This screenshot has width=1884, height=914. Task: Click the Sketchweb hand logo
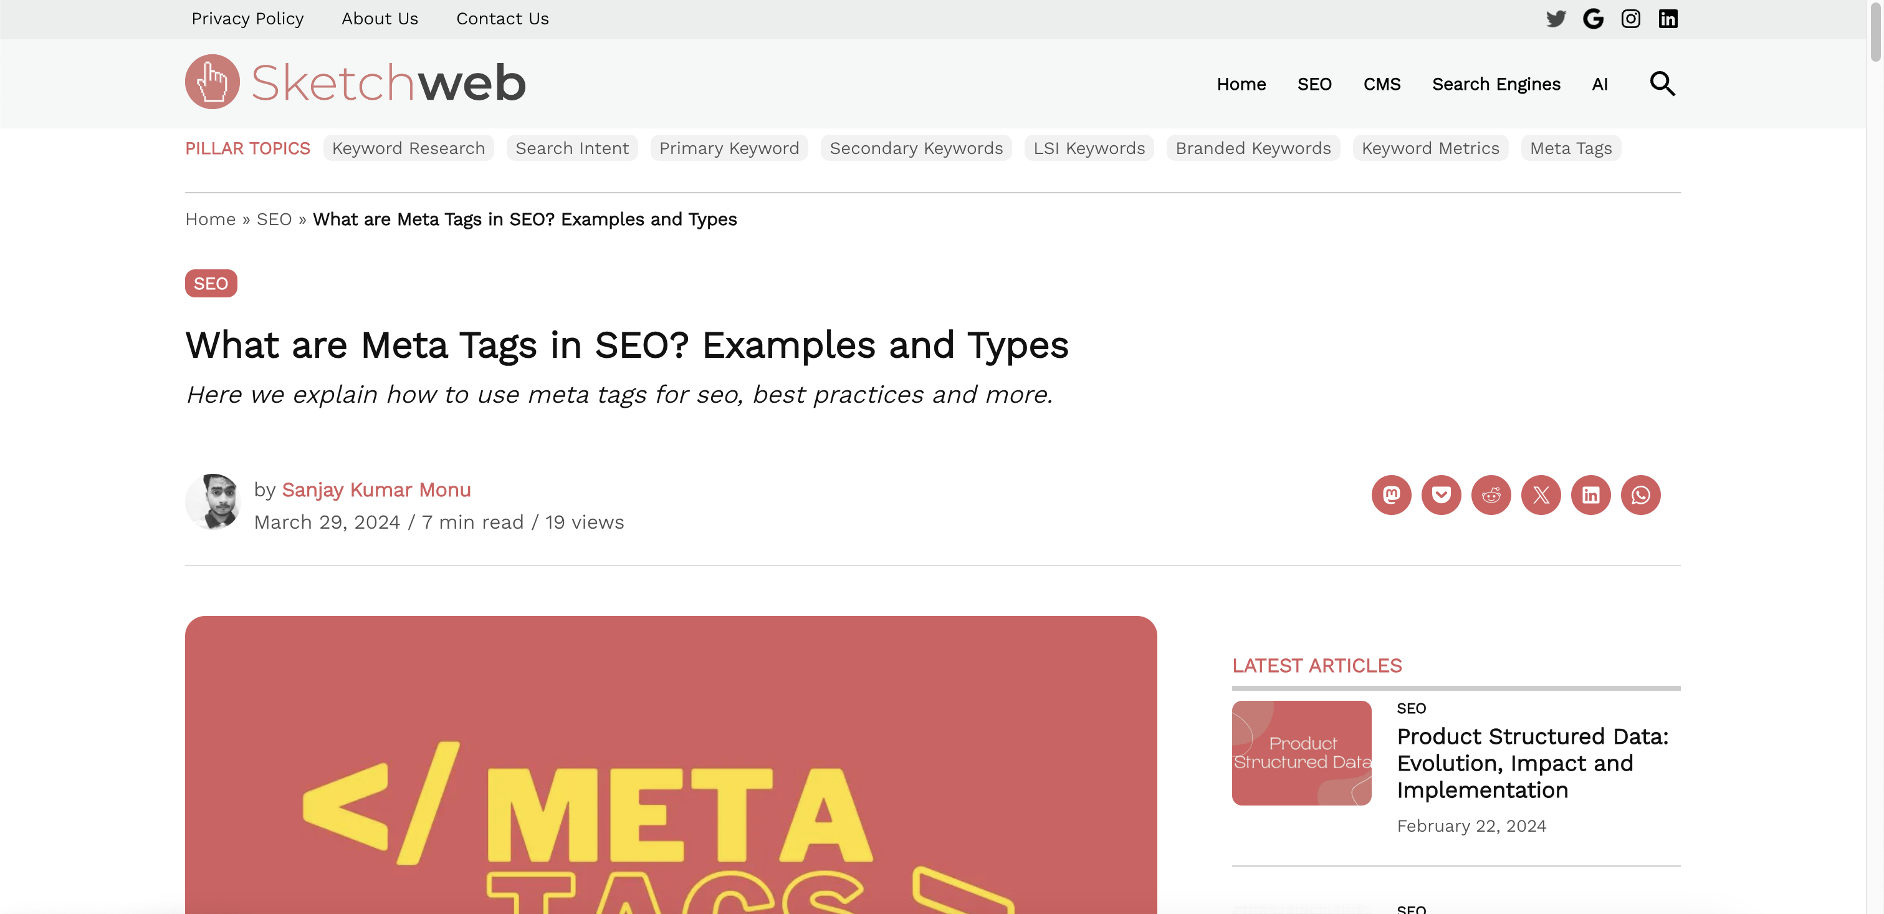click(x=212, y=81)
